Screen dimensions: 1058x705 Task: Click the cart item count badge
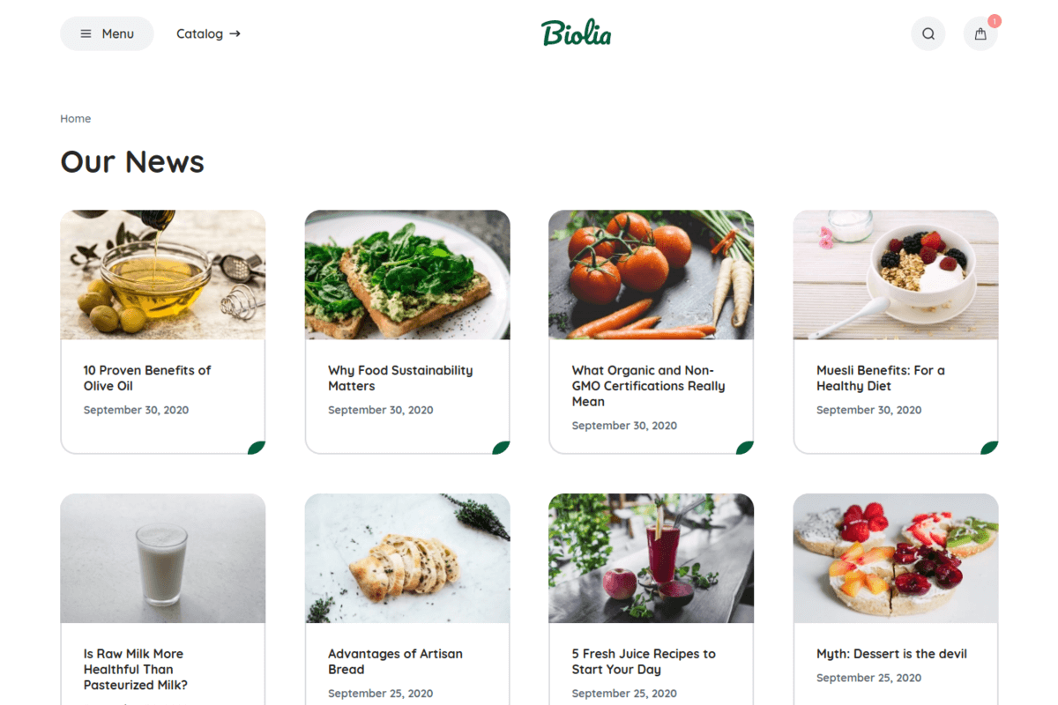coord(995,21)
